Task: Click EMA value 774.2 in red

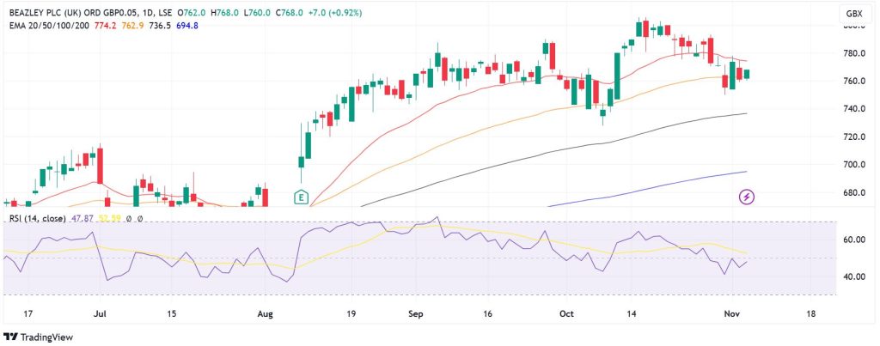Action: click(104, 25)
